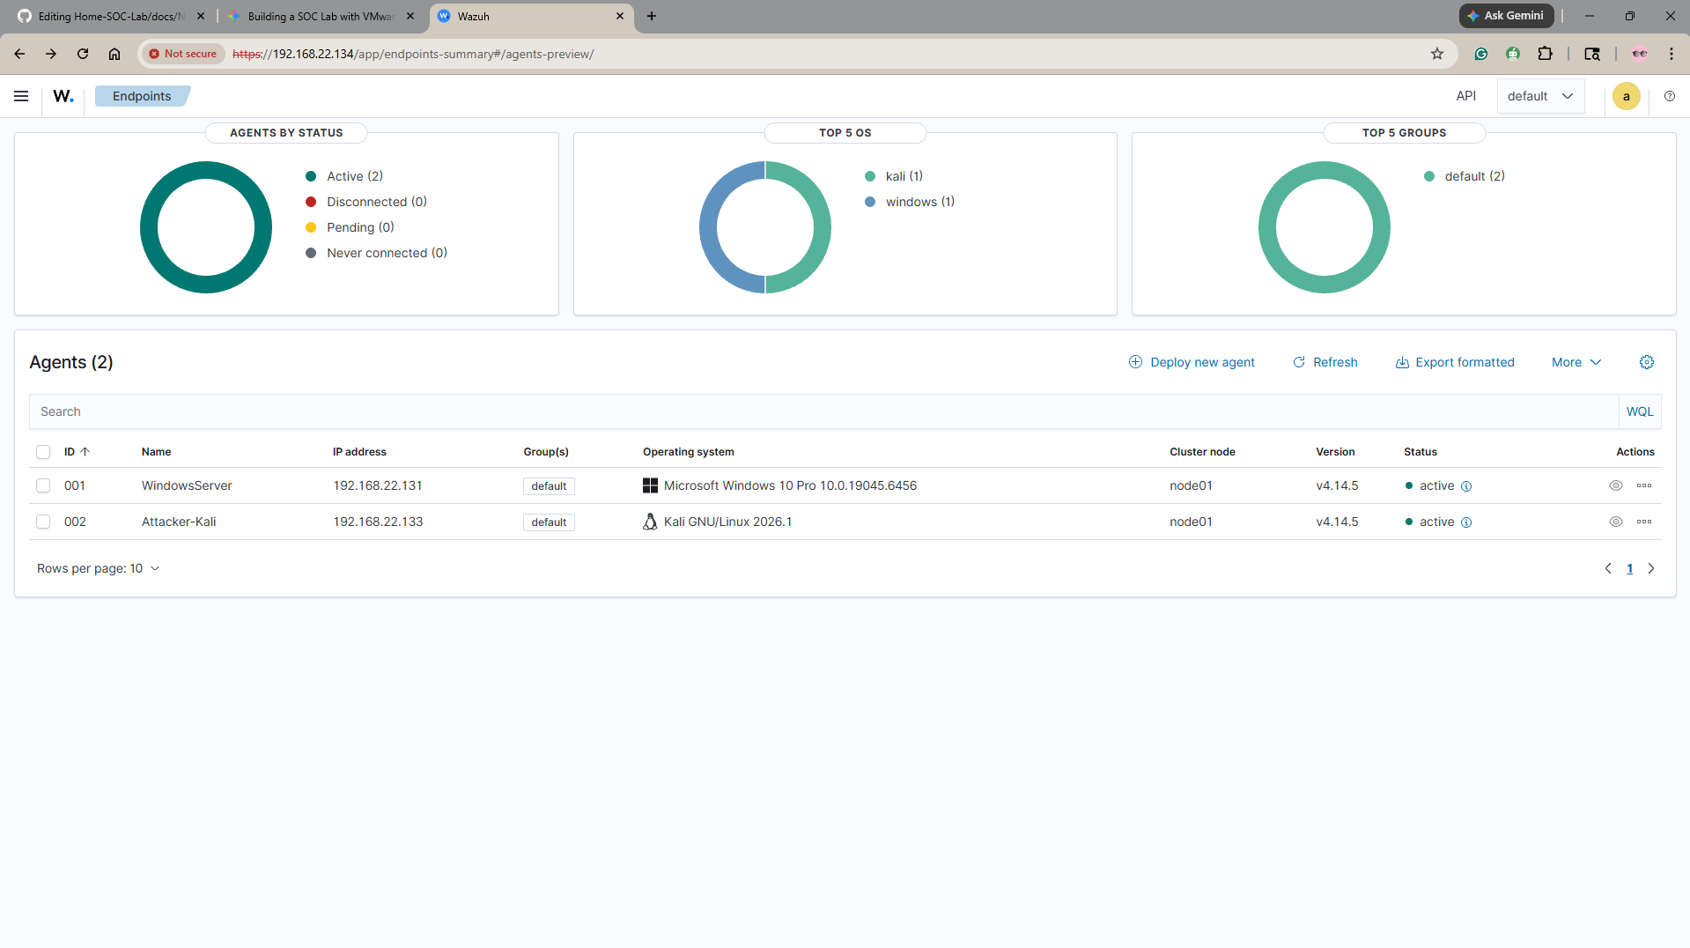
Task: Click the default (2) group legend
Action: tap(1464, 176)
